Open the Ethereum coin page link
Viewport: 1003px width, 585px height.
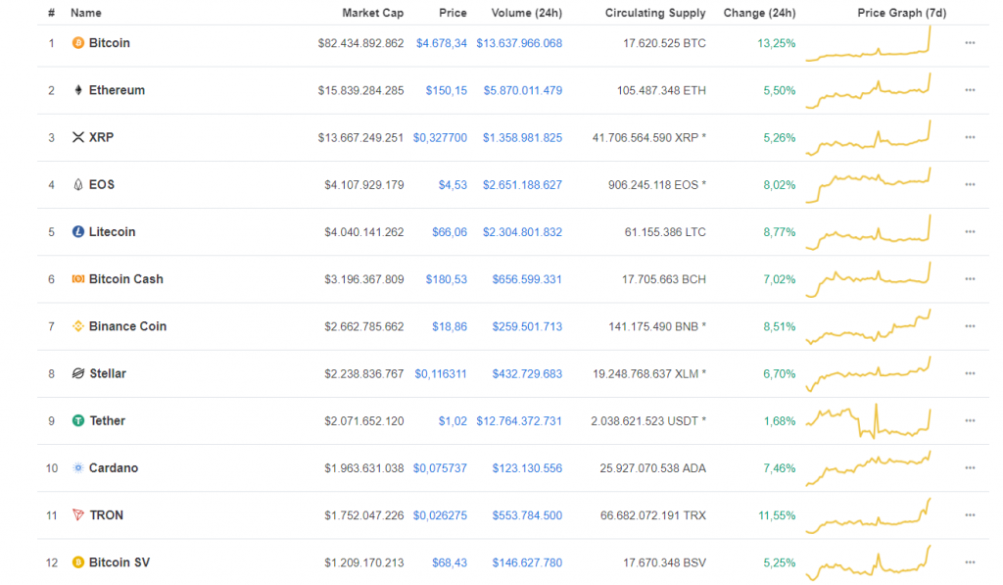(118, 90)
